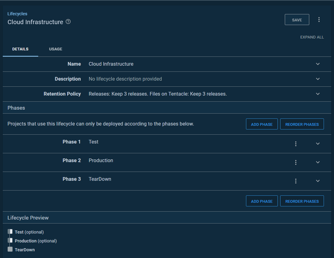The height and width of the screenshot is (258, 334).
Task: Click the Test phase icon in Lifecycle Preview
Action: (x=10, y=232)
